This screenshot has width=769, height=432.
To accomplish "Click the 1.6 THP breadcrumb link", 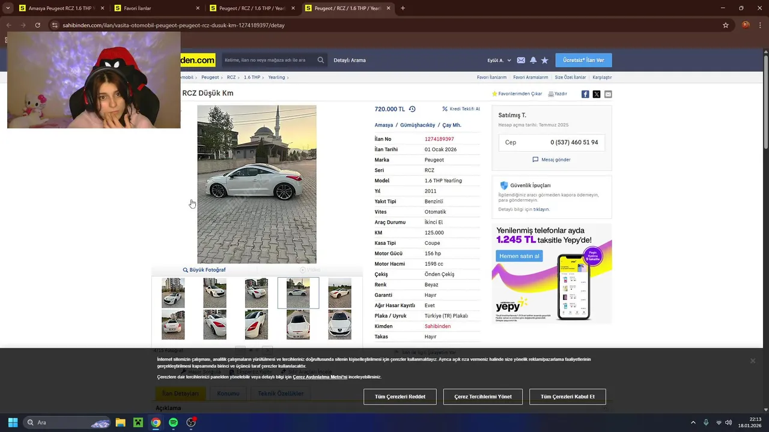I will tap(252, 77).
